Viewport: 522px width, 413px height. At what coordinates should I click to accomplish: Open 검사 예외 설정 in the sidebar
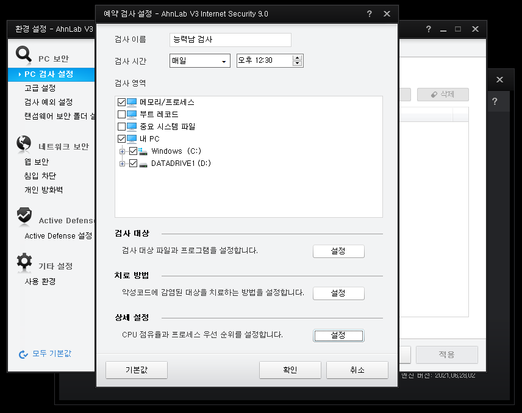[49, 102]
